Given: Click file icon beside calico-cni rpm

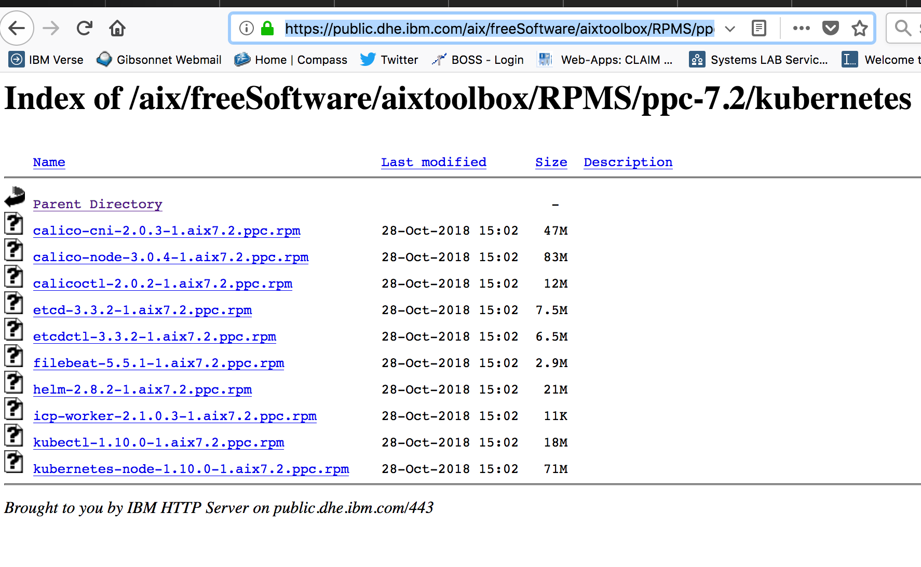Looking at the screenshot, I should [14, 223].
